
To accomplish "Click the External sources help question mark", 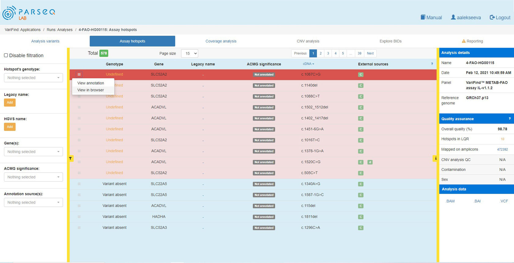I will [432, 64].
